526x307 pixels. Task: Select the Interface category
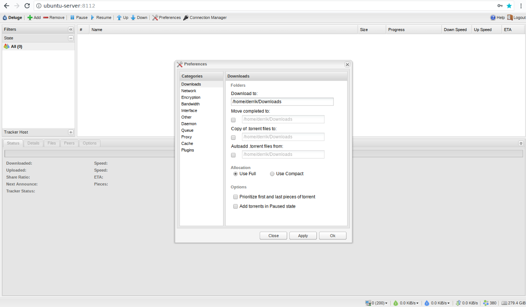pos(201,110)
